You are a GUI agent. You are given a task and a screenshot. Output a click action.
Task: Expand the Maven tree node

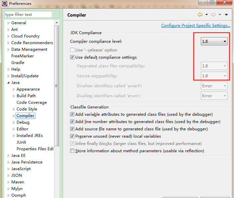(8, 182)
